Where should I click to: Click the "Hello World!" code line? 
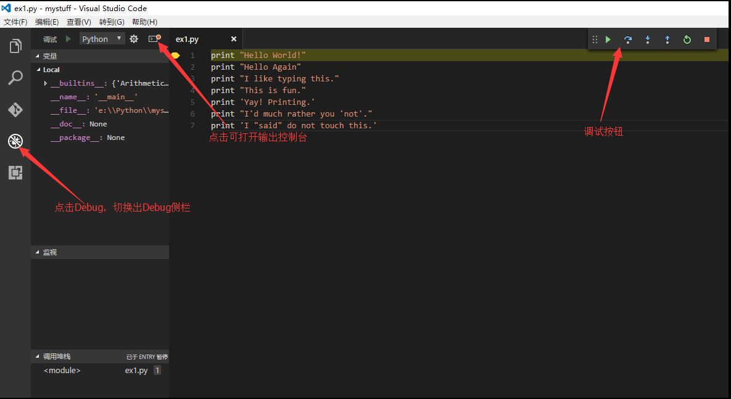tap(258, 56)
